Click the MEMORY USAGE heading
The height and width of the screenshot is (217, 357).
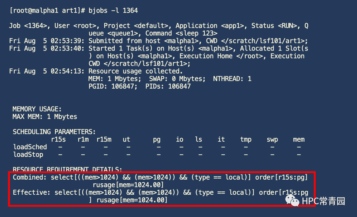37,109
